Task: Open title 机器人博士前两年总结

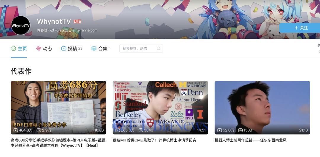Action: [x=251, y=140]
